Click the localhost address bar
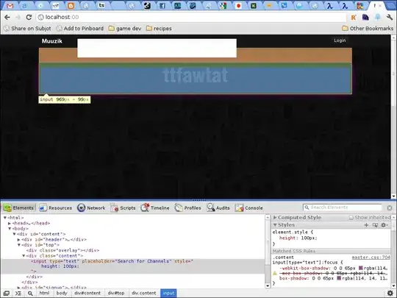The width and height of the screenshot is (397, 298). click(x=191, y=17)
